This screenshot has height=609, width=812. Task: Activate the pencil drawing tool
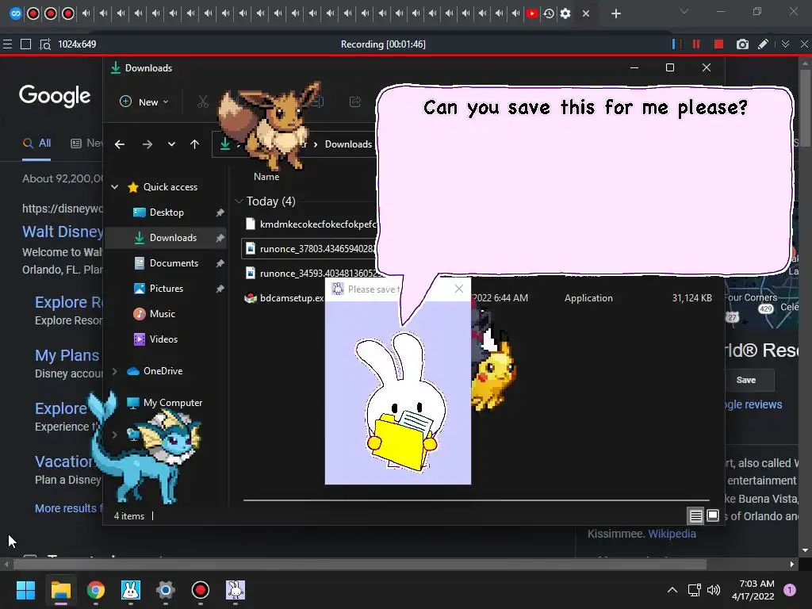tap(763, 44)
